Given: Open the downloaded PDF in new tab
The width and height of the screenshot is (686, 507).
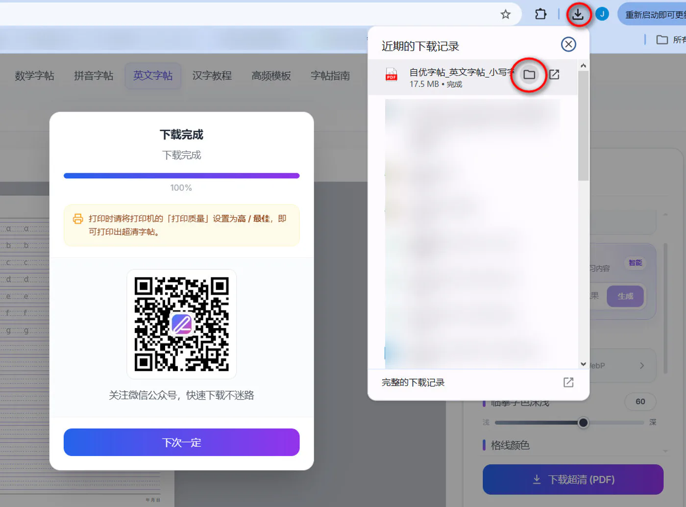Looking at the screenshot, I should click(x=554, y=75).
